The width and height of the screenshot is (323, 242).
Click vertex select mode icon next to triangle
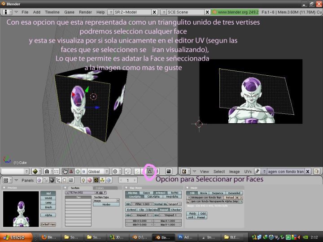coord(137,171)
